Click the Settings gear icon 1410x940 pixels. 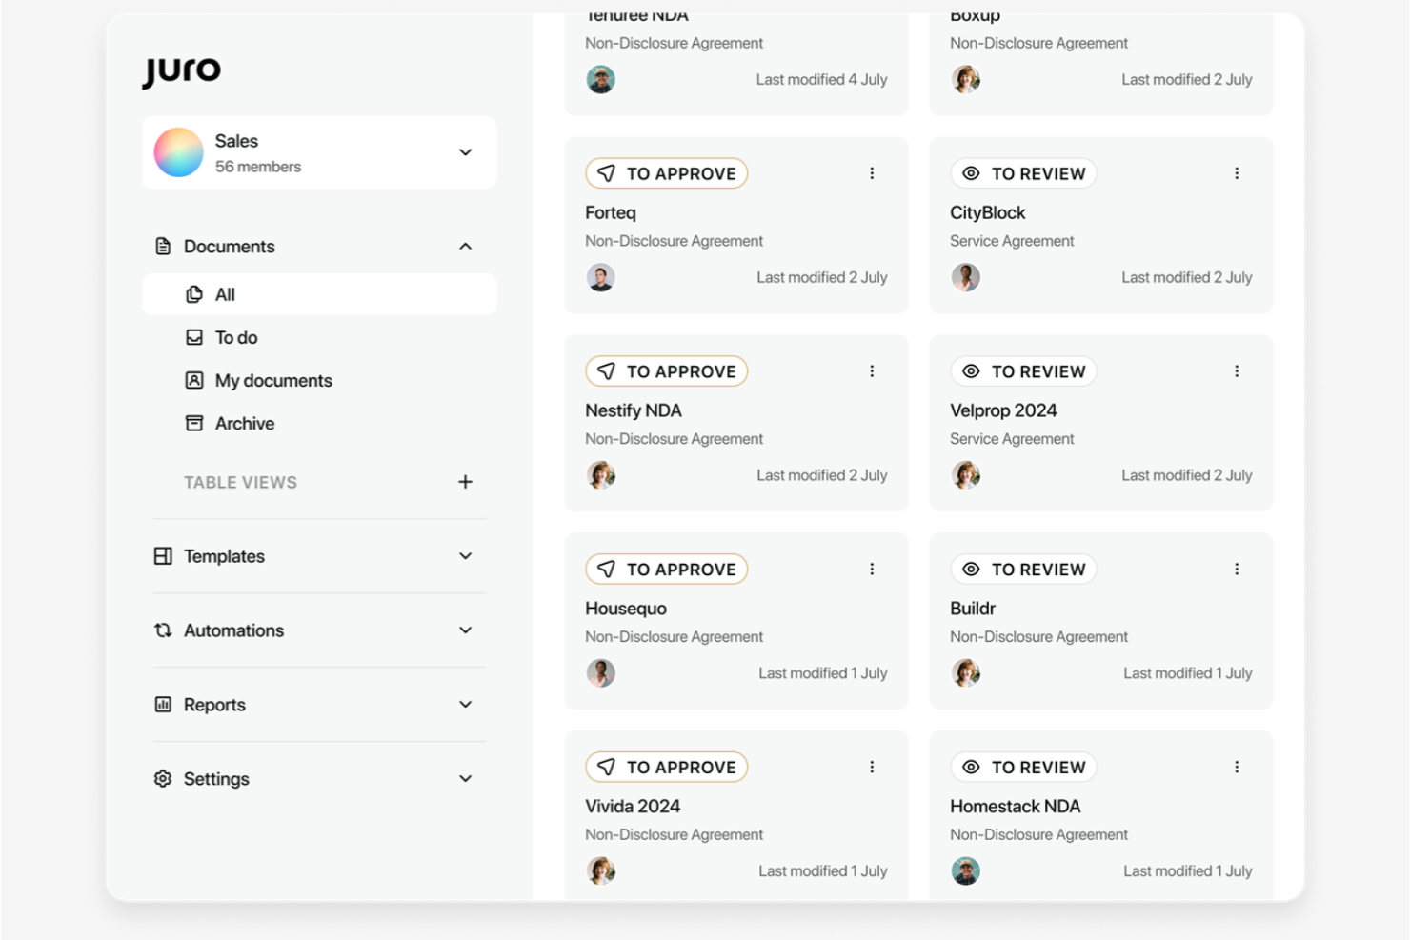point(162,778)
